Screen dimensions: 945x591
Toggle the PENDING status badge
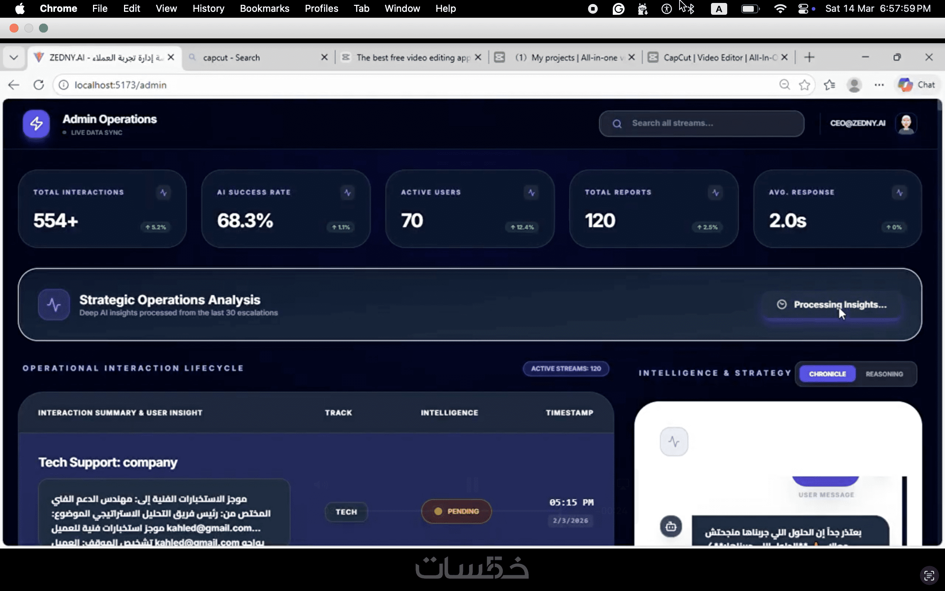click(x=456, y=511)
